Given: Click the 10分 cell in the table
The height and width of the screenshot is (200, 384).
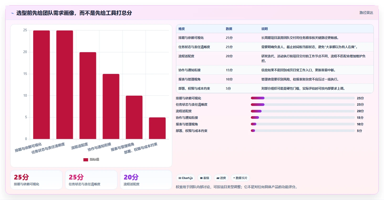Looking at the screenshot, I should (229, 79).
